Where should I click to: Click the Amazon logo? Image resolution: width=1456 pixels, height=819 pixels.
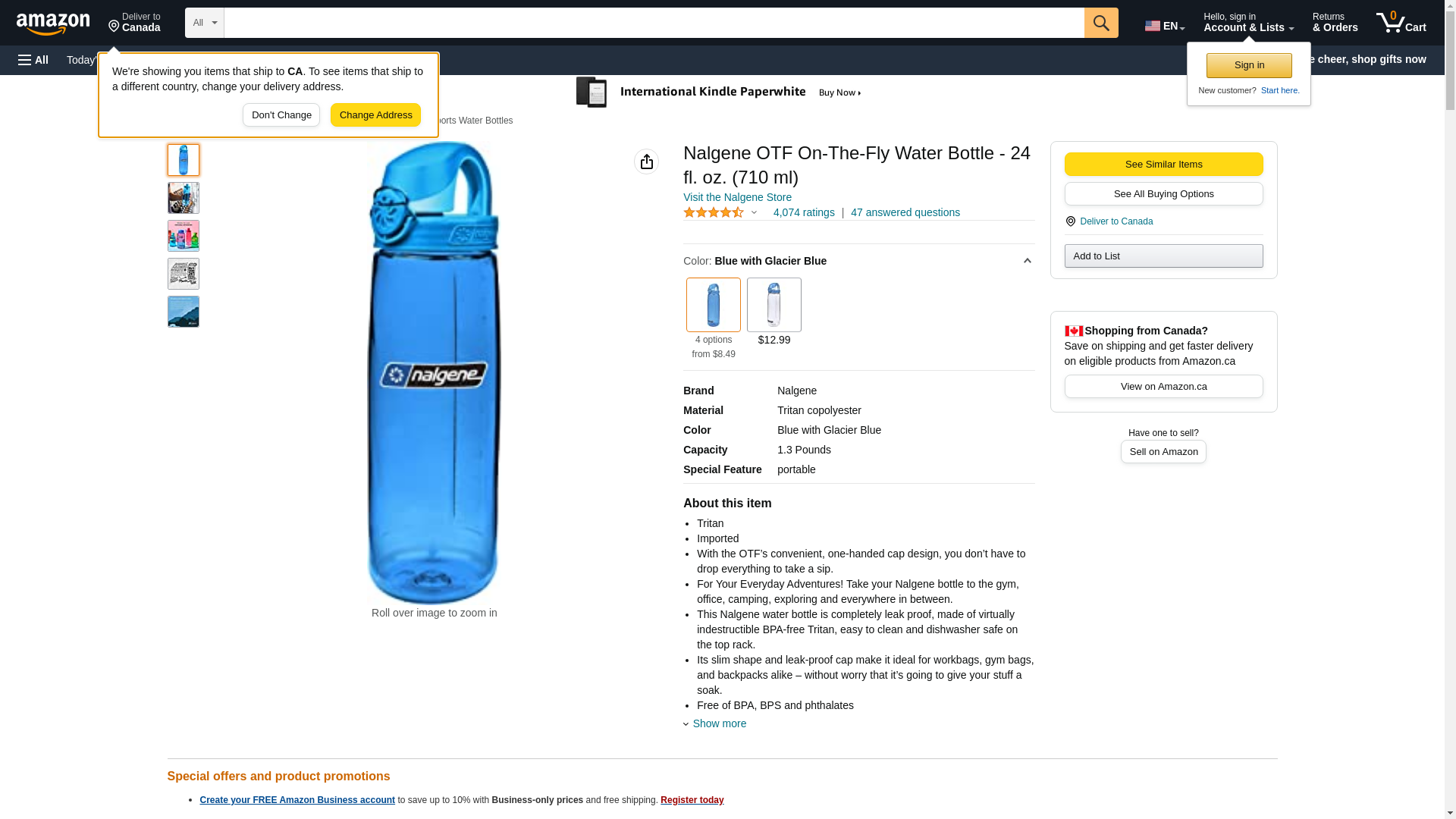tap(53, 24)
